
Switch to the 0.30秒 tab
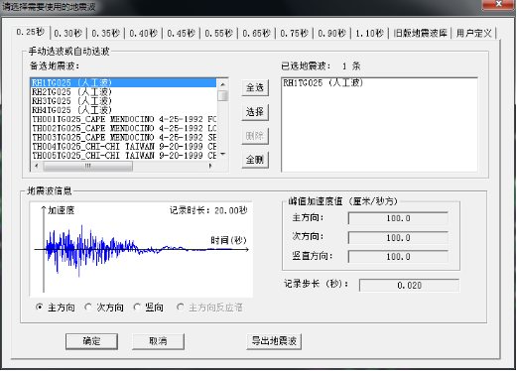[68, 34]
